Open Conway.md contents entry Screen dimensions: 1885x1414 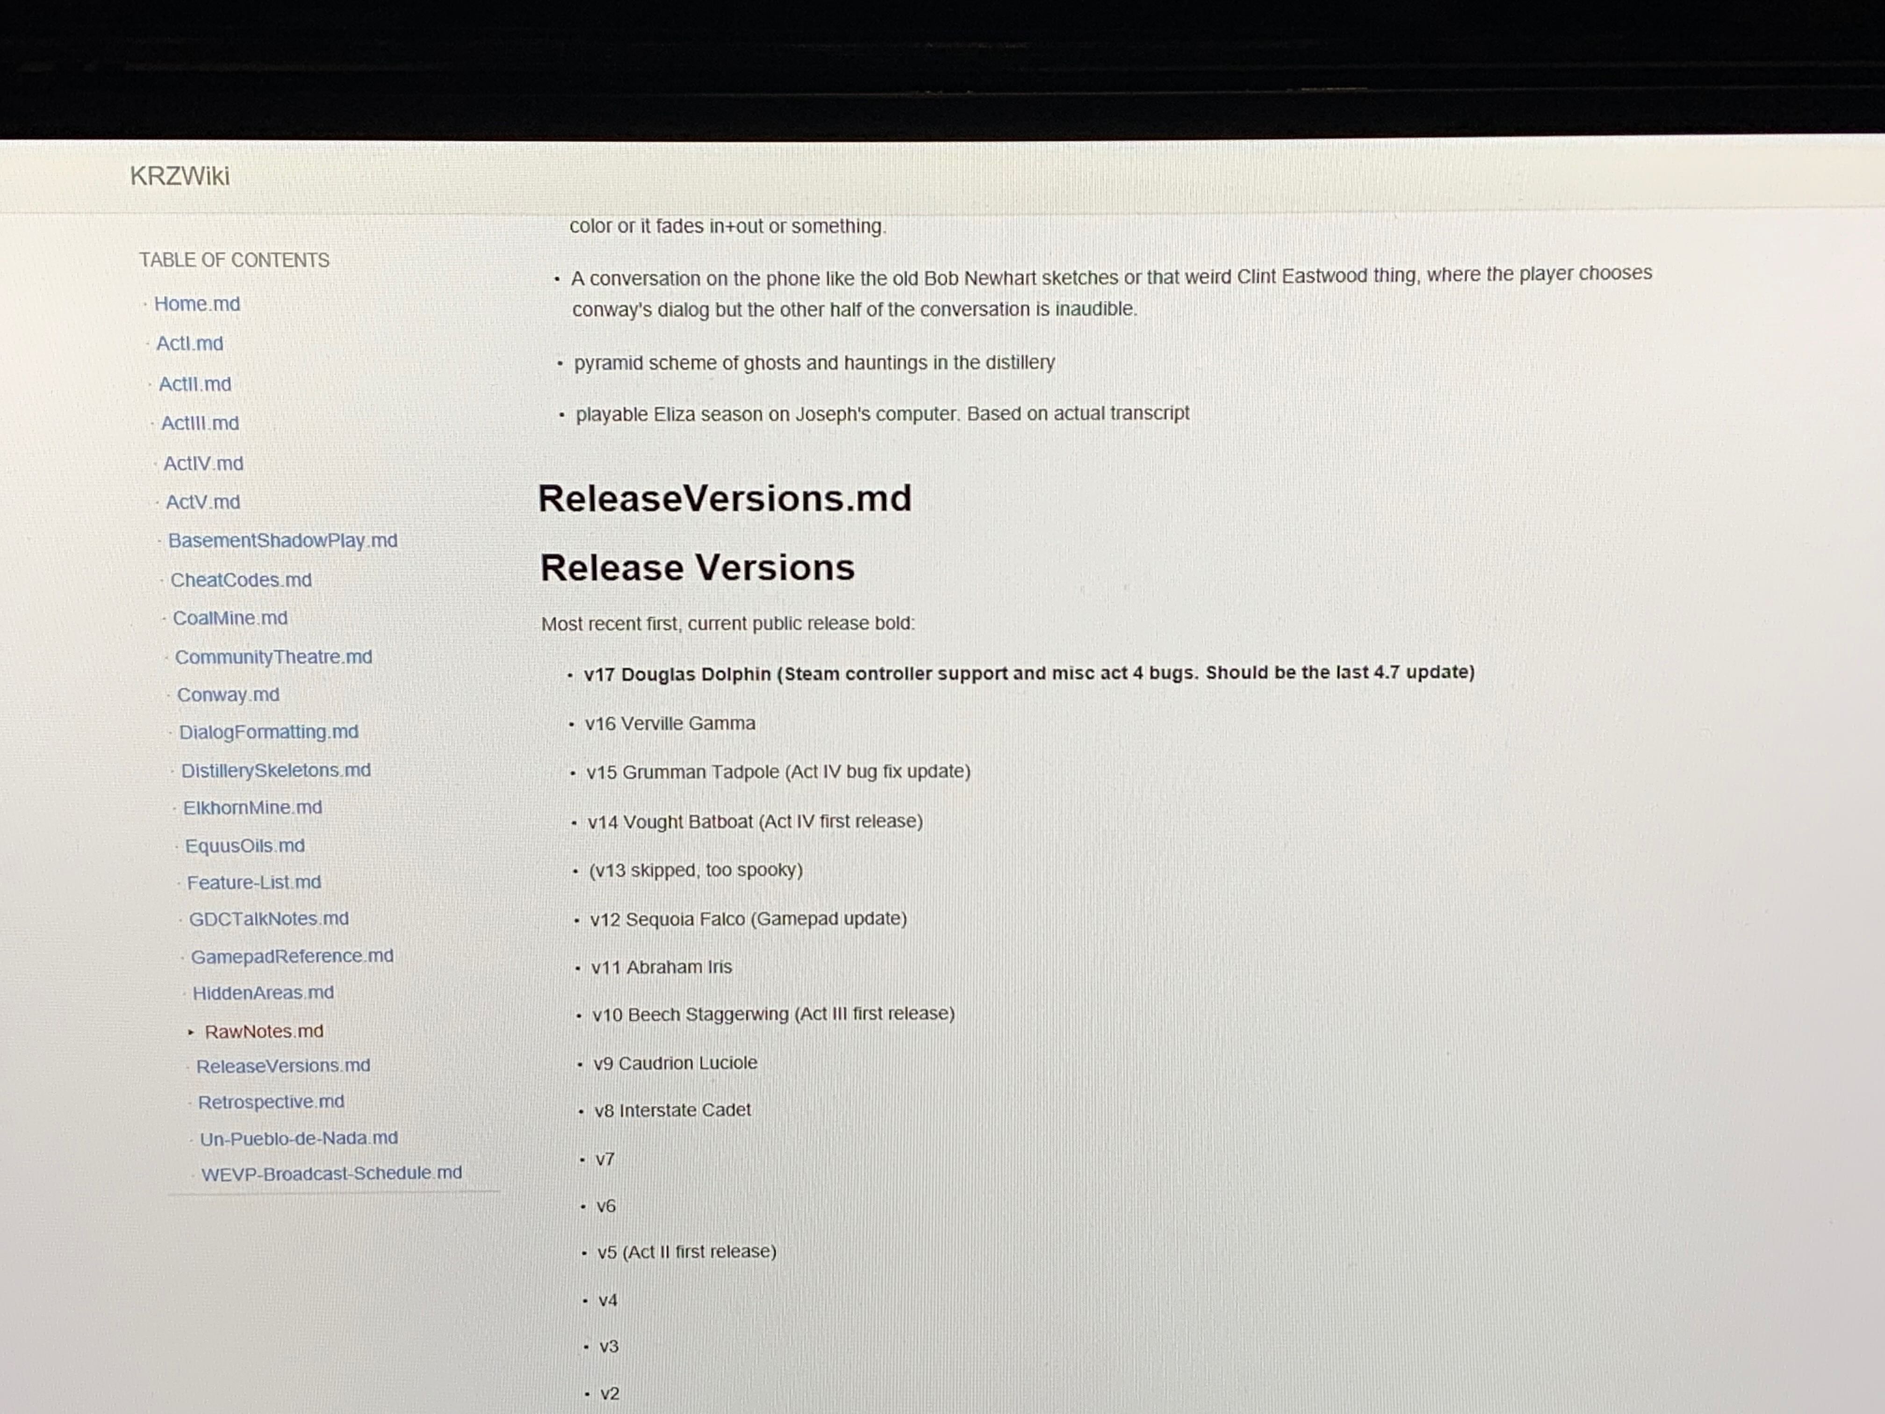(228, 695)
